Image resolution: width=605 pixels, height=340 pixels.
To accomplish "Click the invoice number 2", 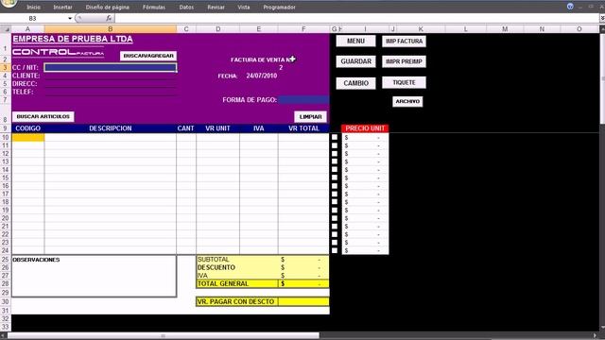I will 281,67.
